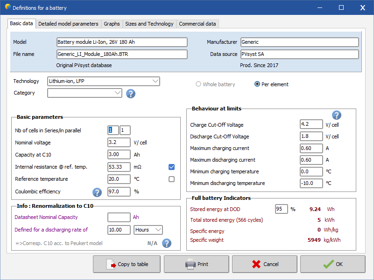The width and height of the screenshot is (374, 280).
Task: Tick the Reference temperature checkbox
Action: point(171,179)
